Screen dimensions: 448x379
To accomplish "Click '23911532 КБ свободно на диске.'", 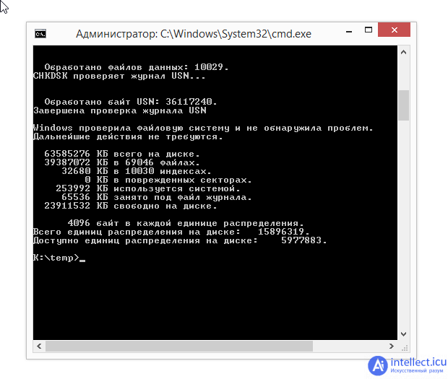I will [x=131, y=206].
